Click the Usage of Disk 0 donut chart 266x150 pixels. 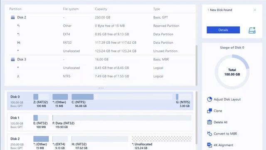232,72
